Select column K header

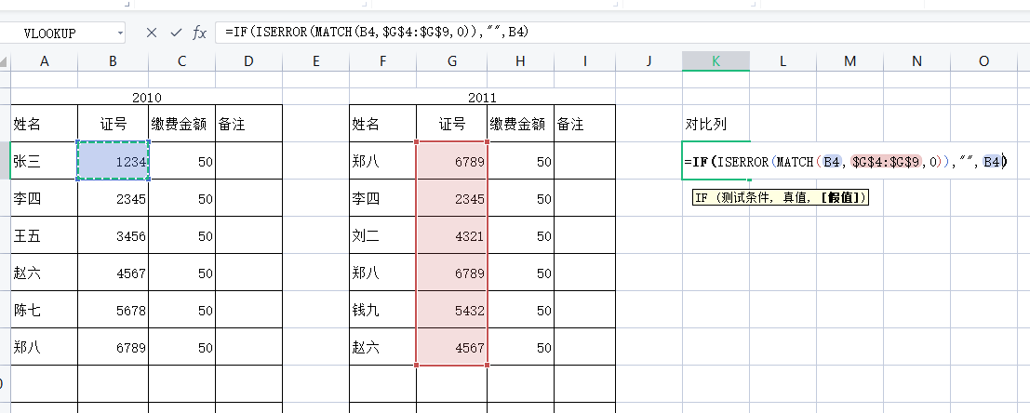coord(716,61)
